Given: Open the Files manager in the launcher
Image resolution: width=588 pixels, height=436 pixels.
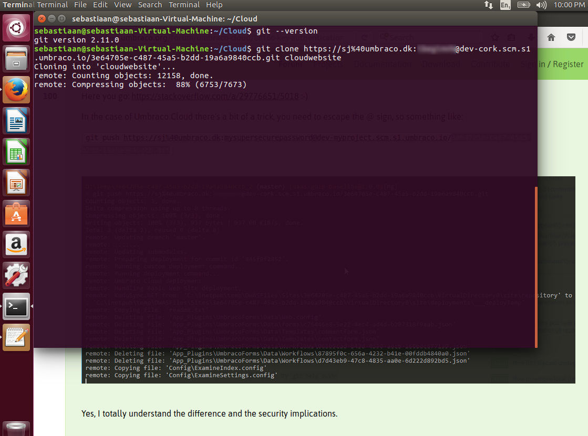Looking at the screenshot, I should point(16,59).
